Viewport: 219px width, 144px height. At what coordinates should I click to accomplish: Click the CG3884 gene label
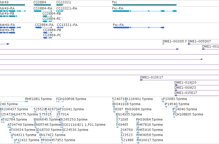click(x=40, y=2)
